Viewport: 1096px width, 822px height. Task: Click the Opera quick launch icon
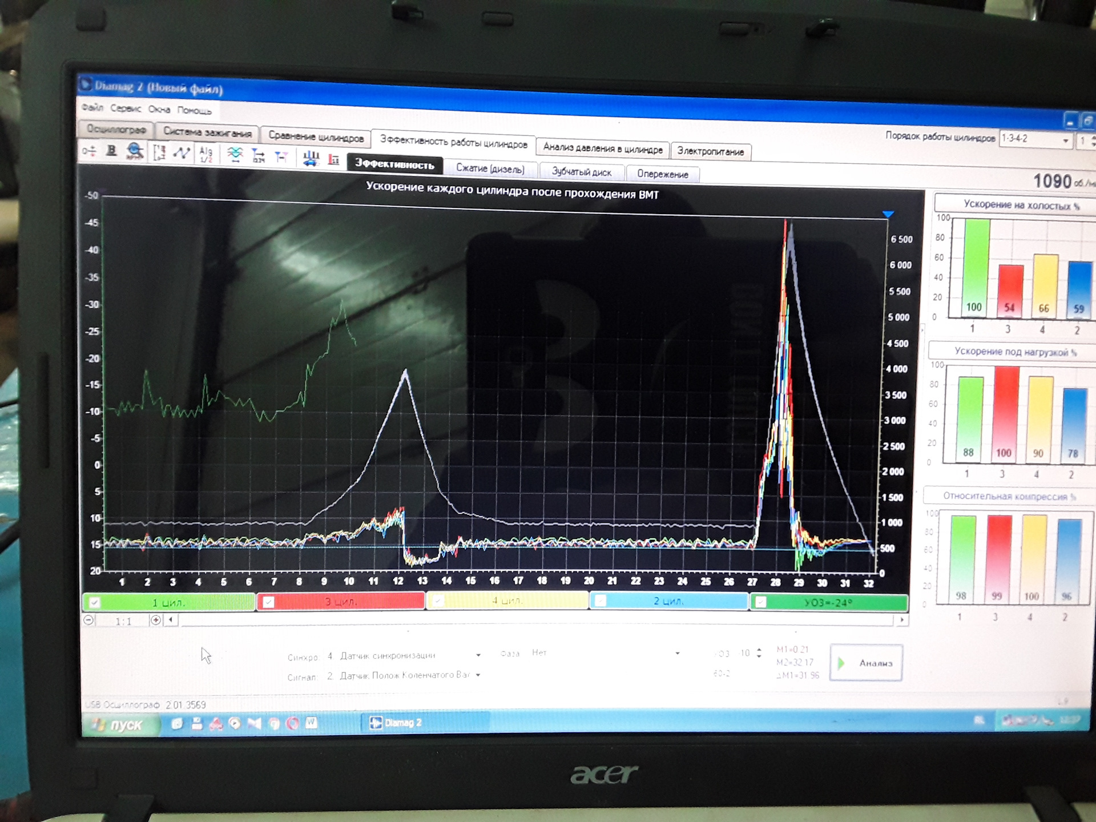(x=293, y=723)
